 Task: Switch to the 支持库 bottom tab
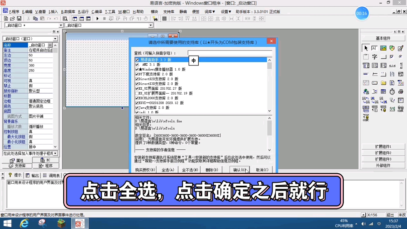click(17, 166)
